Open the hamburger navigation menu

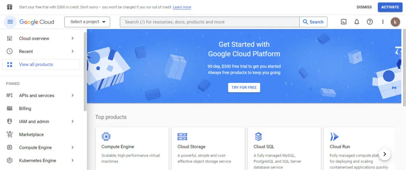click(10, 22)
